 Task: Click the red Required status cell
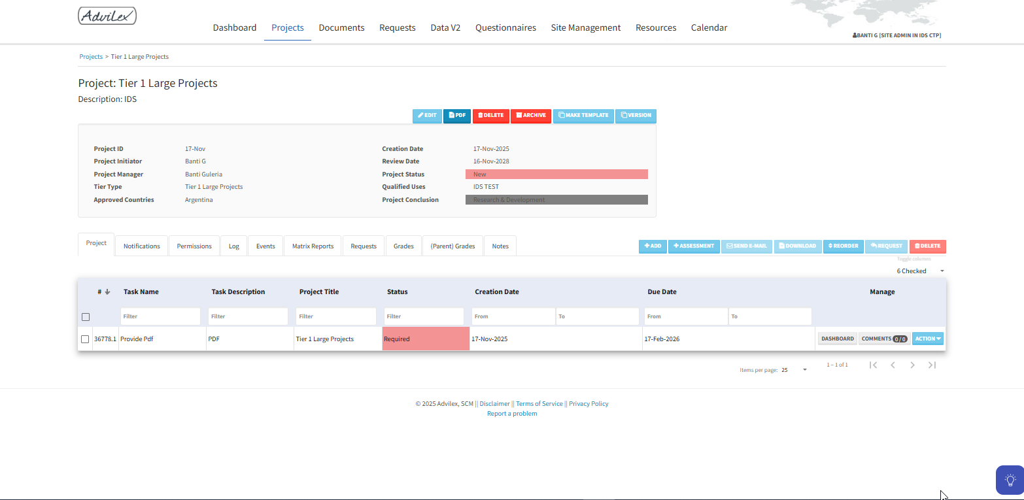[426, 339]
